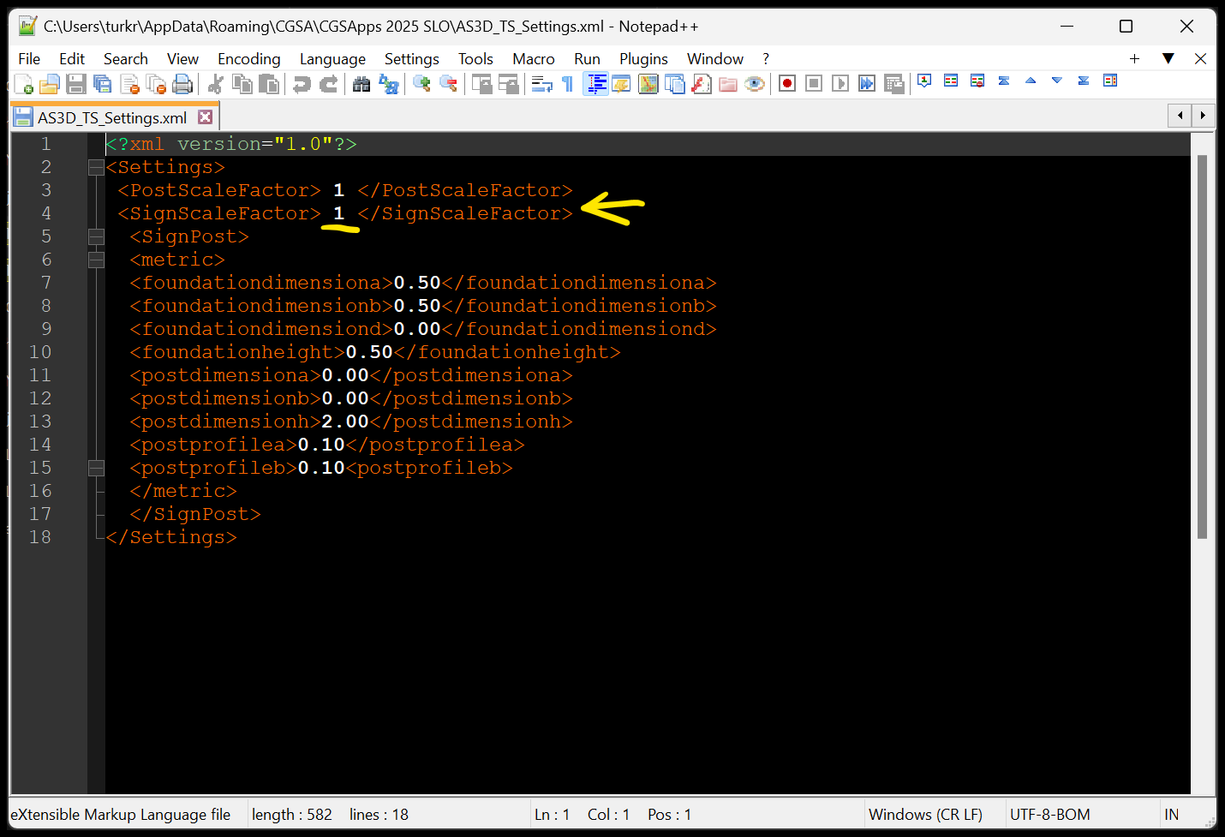Toggle Show All Characters pilcrow button
The width and height of the screenshot is (1225, 837).
click(567, 83)
